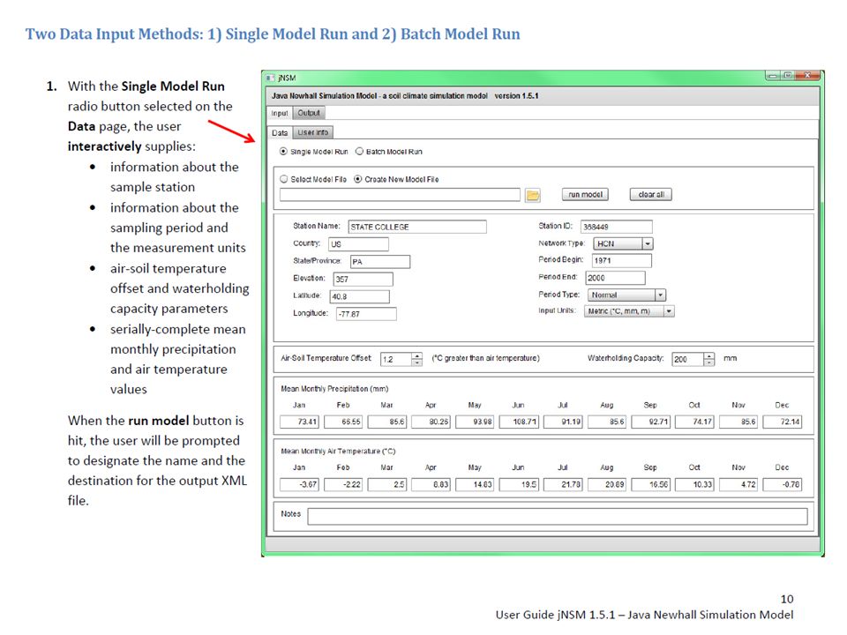Viewport: 847px width, 635px height.
Task: Click September air temperature field 16.56
Action: click(650, 484)
